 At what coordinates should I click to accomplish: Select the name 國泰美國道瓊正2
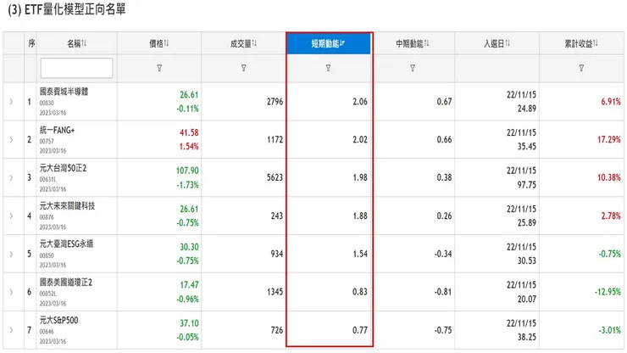[65, 282]
